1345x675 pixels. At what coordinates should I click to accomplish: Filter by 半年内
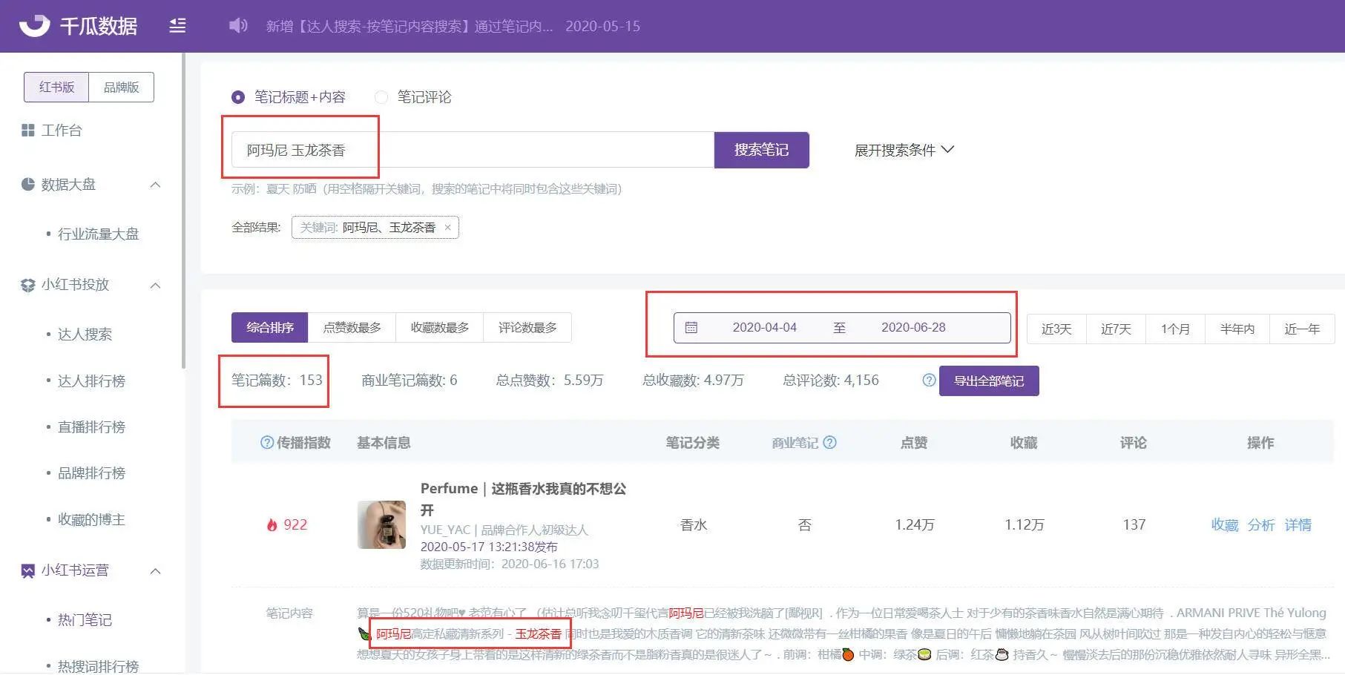tap(1237, 329)
